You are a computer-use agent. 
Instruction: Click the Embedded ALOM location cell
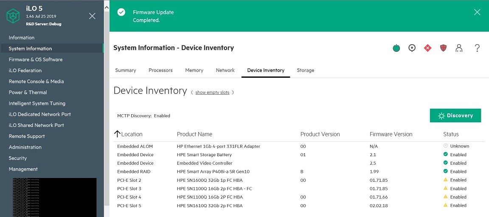coord(135,146)
